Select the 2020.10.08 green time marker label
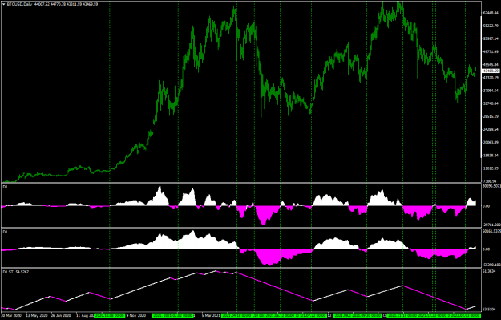 tap(110, 315)
